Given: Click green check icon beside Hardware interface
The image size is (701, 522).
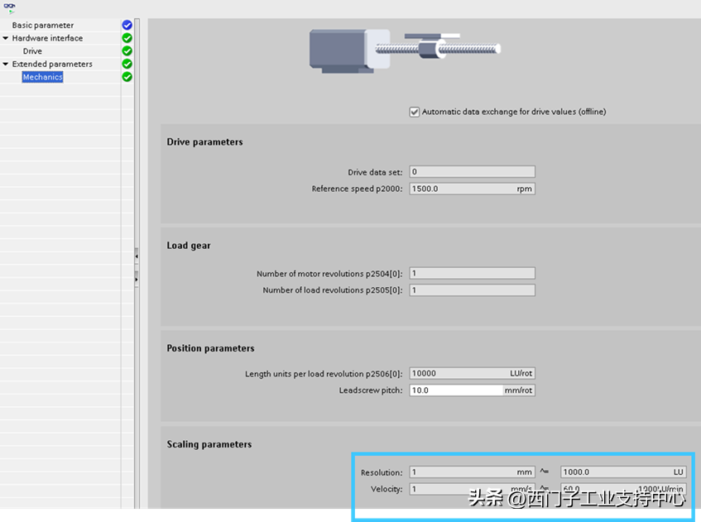Looking at the screenshot, I should click(127, 38).
